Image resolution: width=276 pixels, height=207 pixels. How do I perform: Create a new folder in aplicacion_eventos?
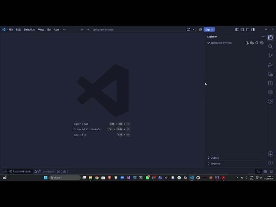pos(252,43)
